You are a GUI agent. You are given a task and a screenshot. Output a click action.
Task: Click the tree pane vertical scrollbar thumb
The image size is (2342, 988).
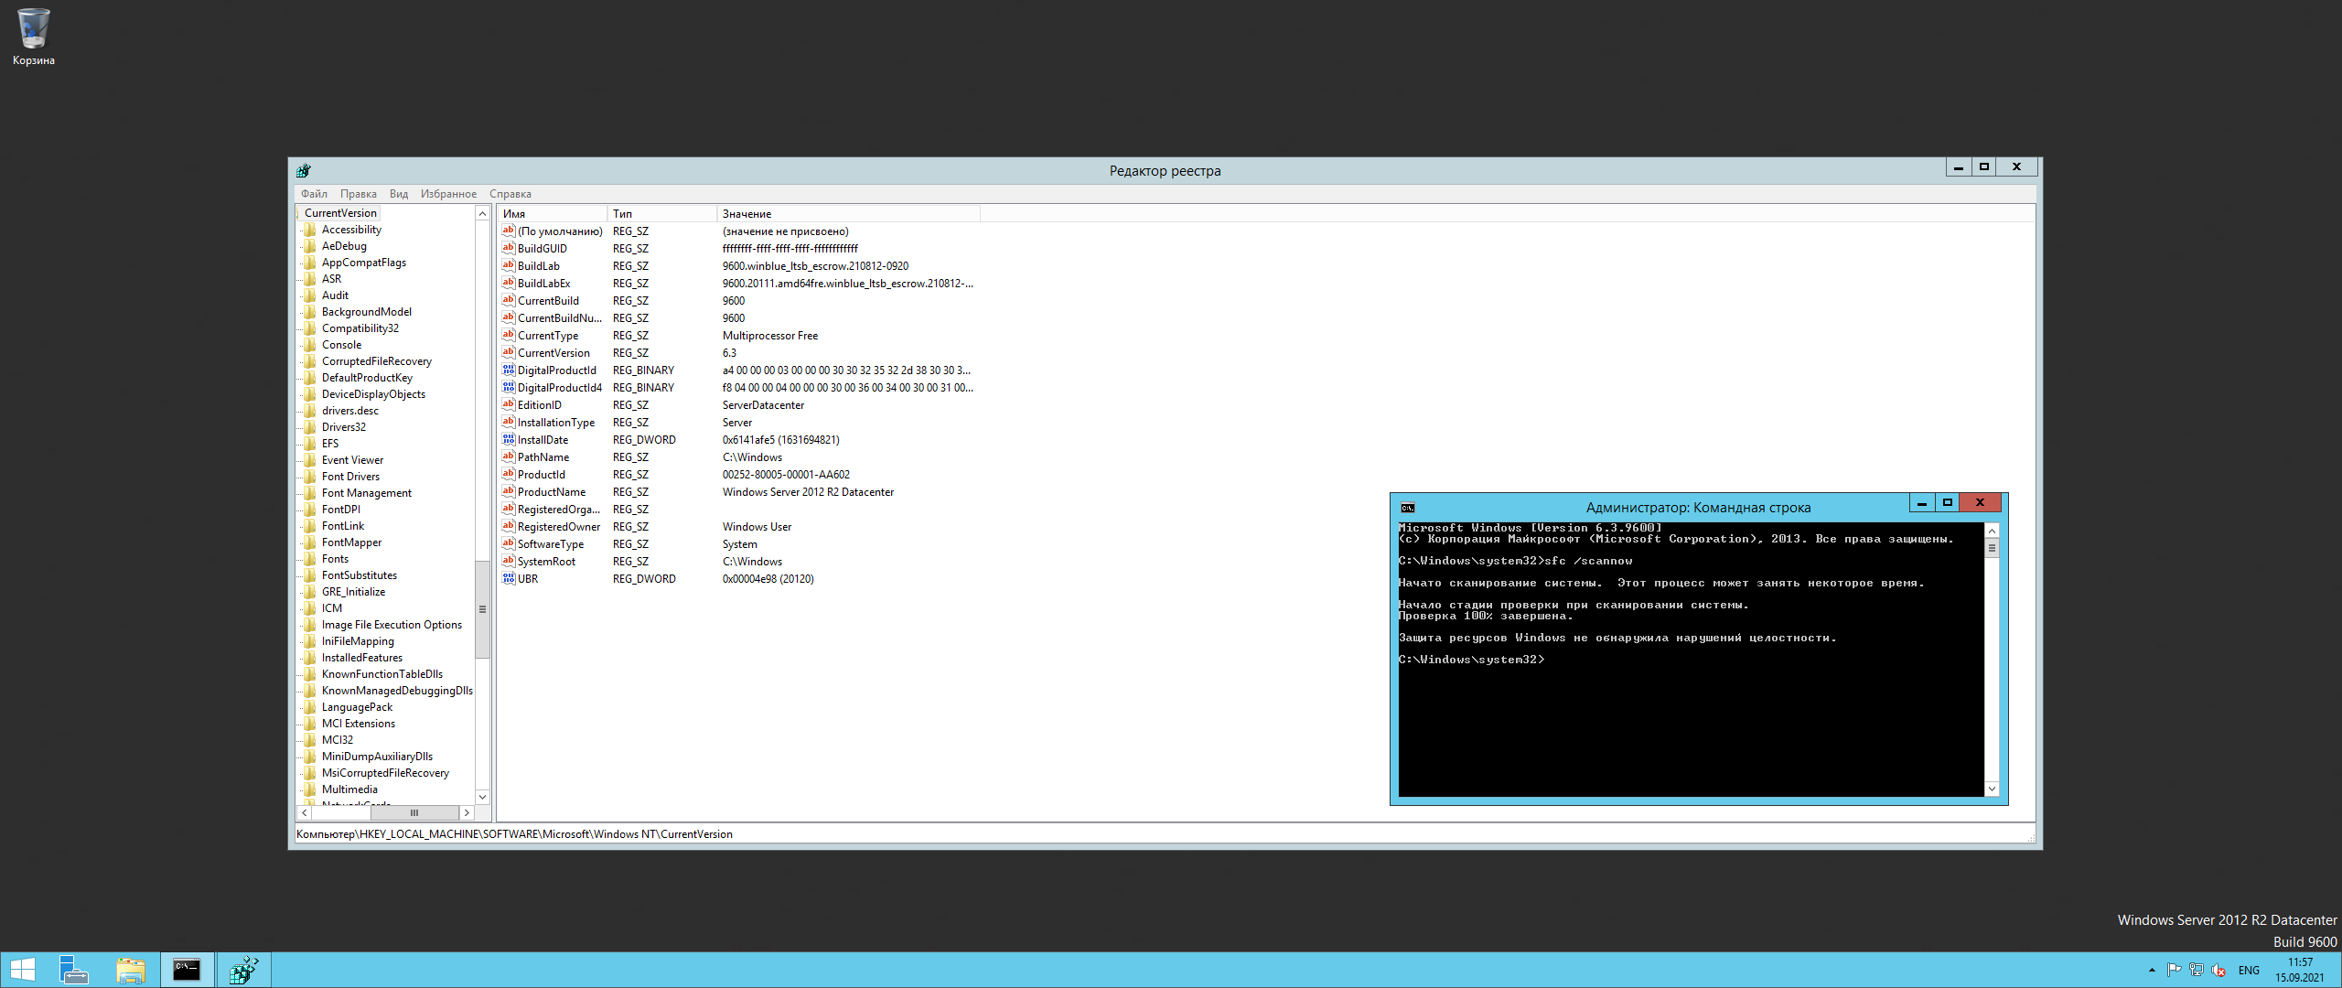(x=482, y=609)
